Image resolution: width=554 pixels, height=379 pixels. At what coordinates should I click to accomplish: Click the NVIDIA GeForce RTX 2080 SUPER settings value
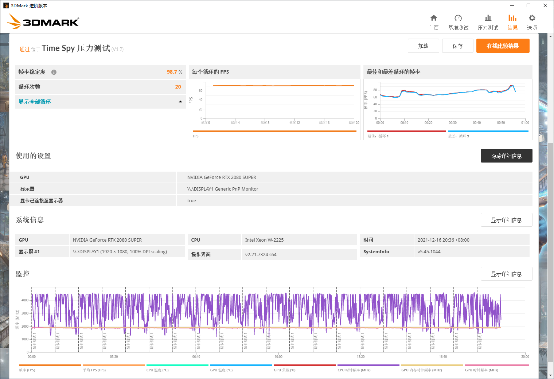click(222, 177)
